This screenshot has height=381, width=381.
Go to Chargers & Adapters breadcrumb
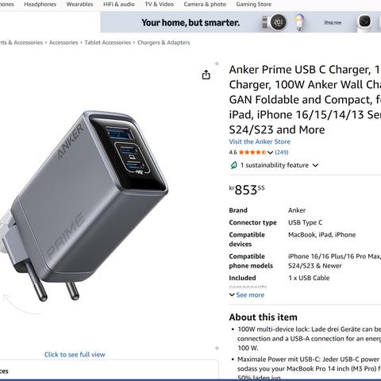[x=164, y=42]
